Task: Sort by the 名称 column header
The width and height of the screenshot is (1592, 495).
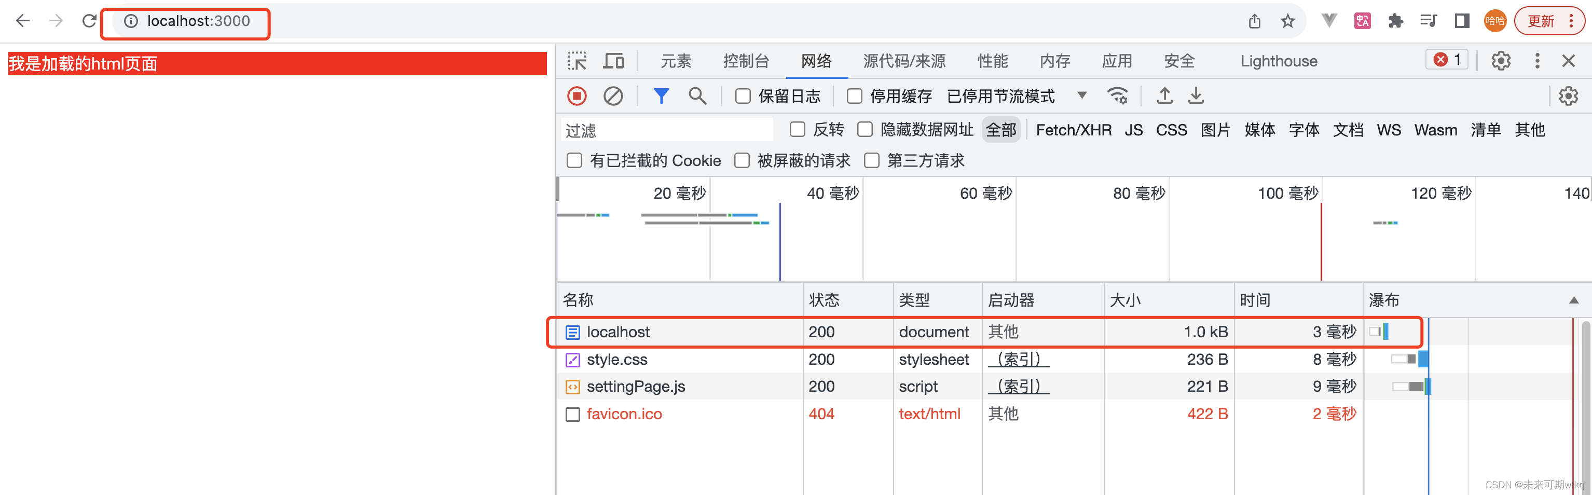Action: click(680, 300)
